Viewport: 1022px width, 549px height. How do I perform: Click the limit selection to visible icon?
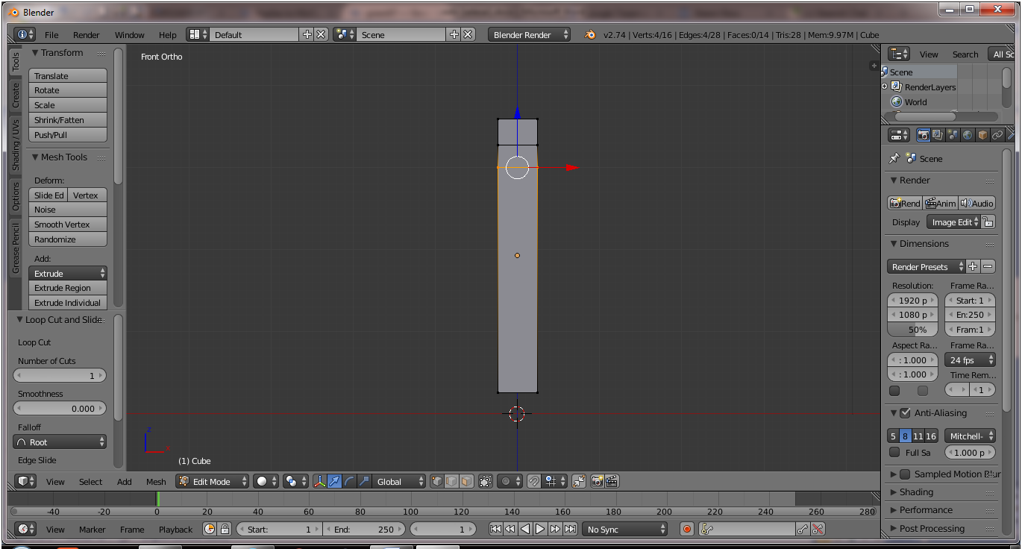(x=486, y=482)
